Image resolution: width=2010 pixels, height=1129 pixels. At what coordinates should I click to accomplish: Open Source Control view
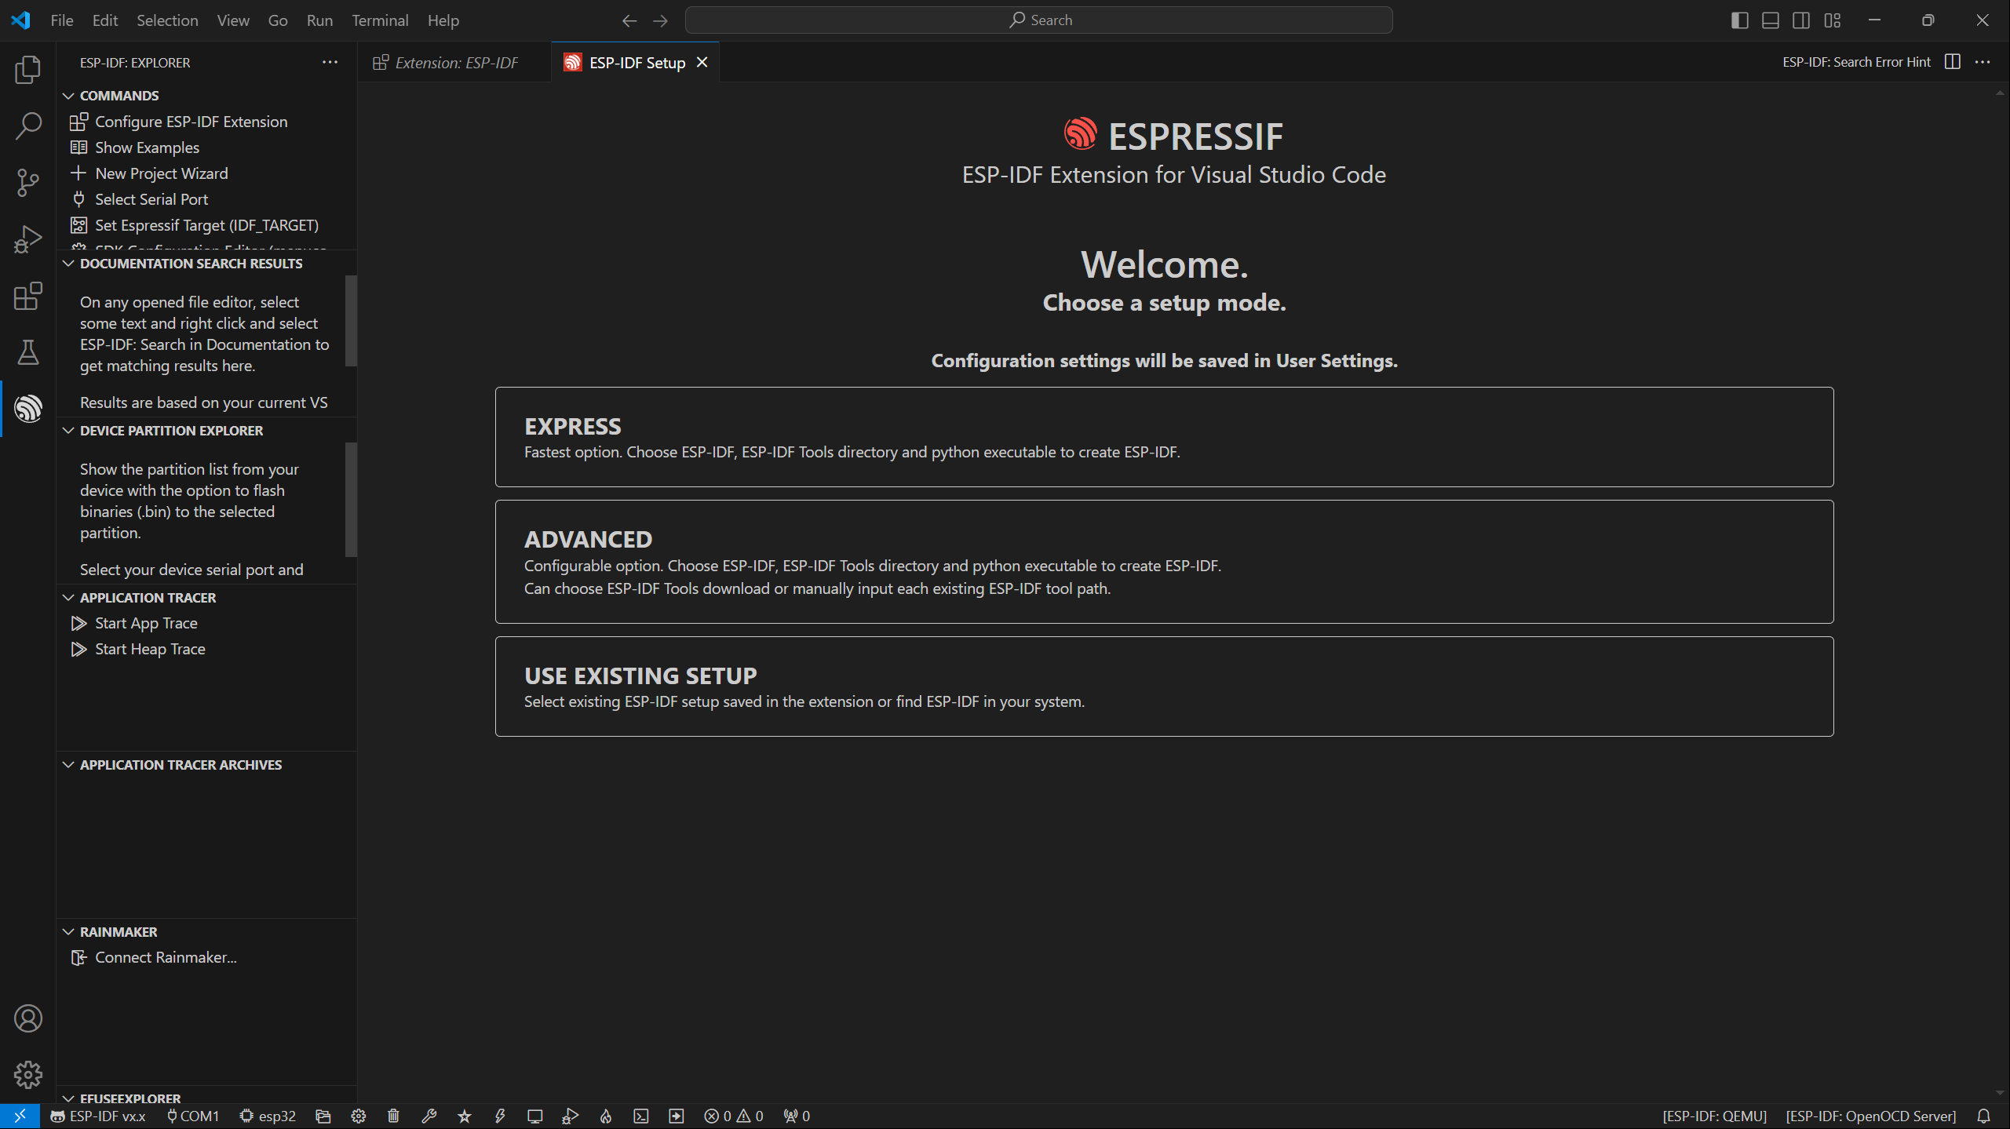coord(28,183)
